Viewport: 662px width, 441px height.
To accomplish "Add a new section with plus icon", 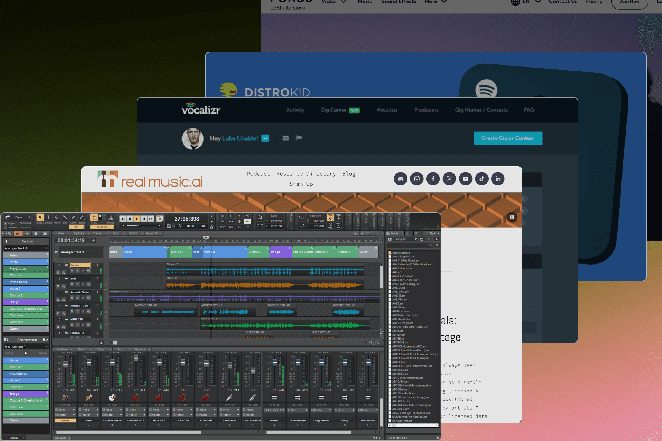I will [x=6, y=241].
